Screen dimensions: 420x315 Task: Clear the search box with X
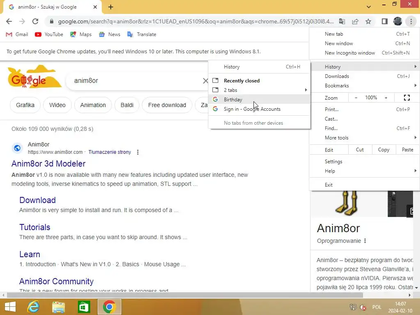tap(205, 81)
